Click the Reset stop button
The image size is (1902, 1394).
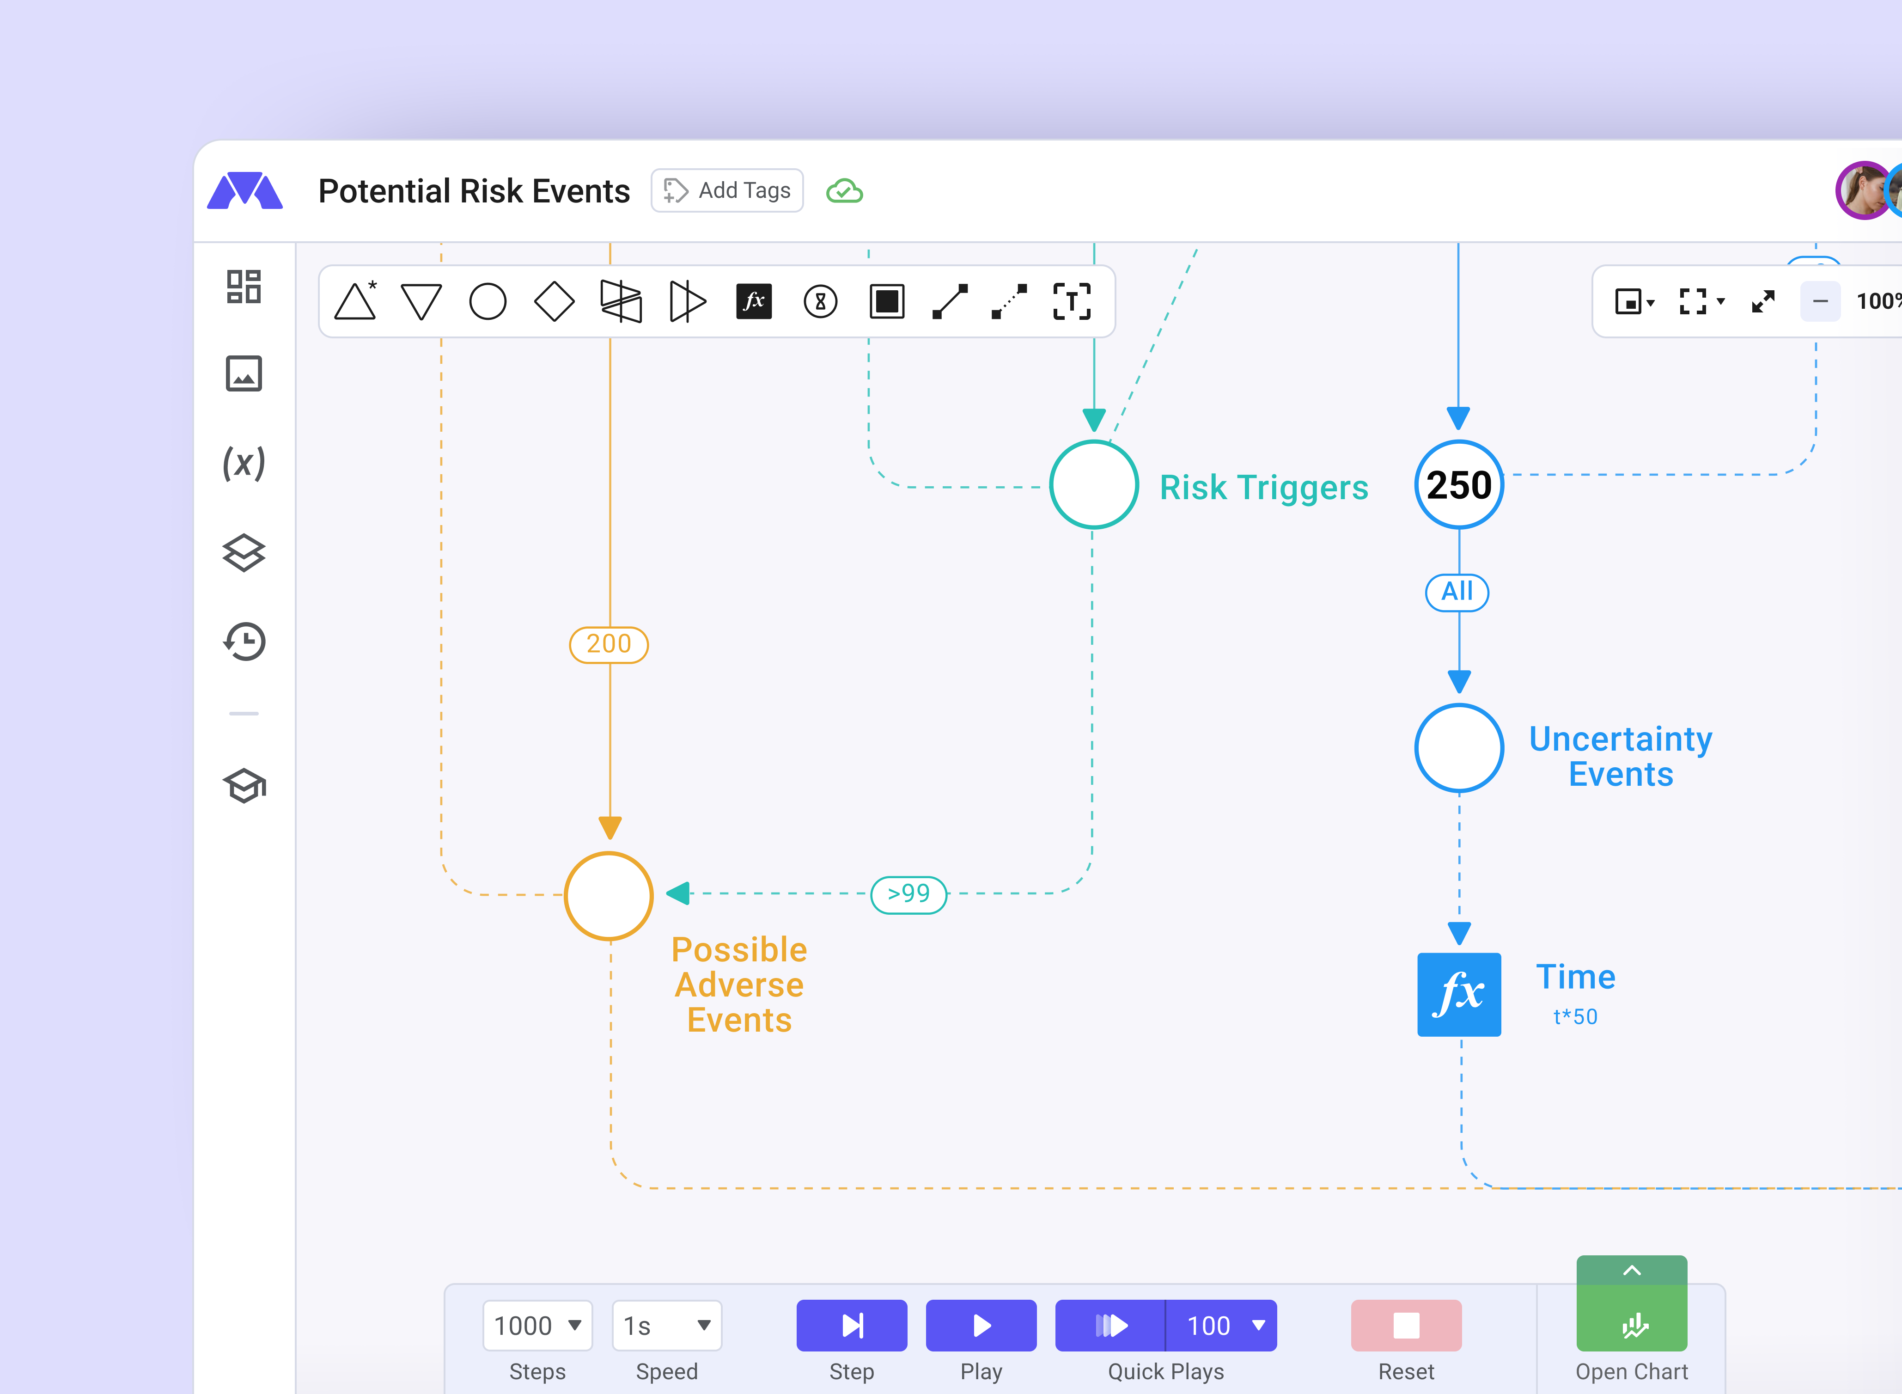[1406, 1325]
